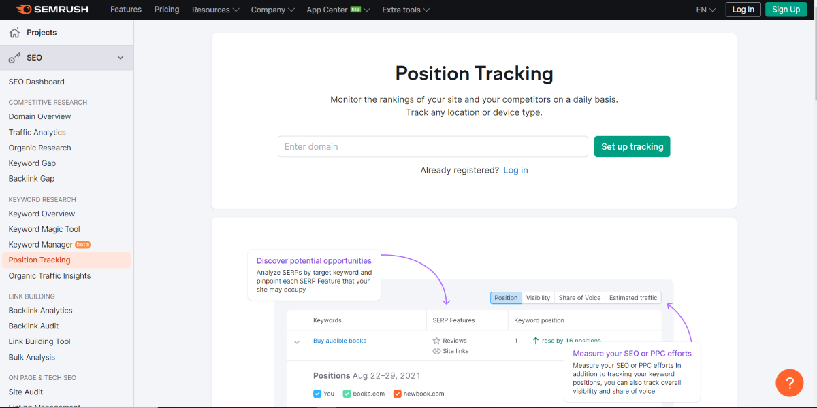Open the Company dropdown menu
The image size is (817, 408).
(x=272, y=10)
